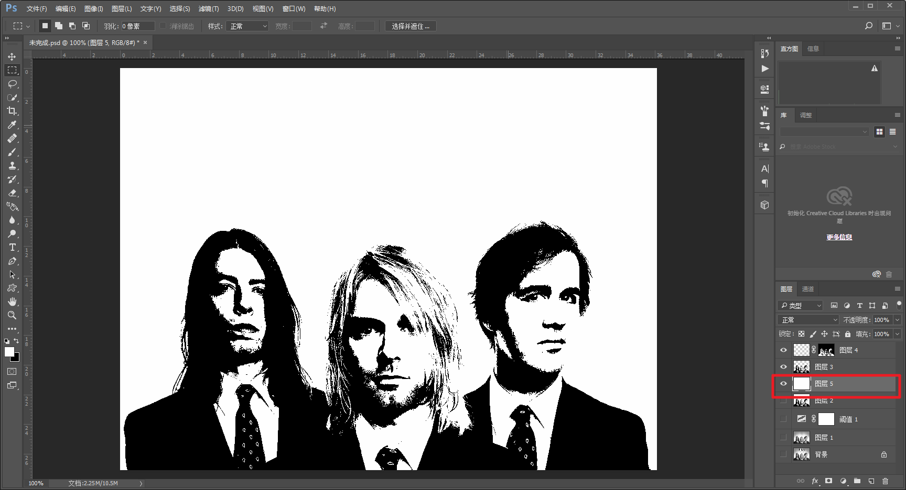
Task: Close the 未完成.psd document tab
Action: click(x=145, y=42)
